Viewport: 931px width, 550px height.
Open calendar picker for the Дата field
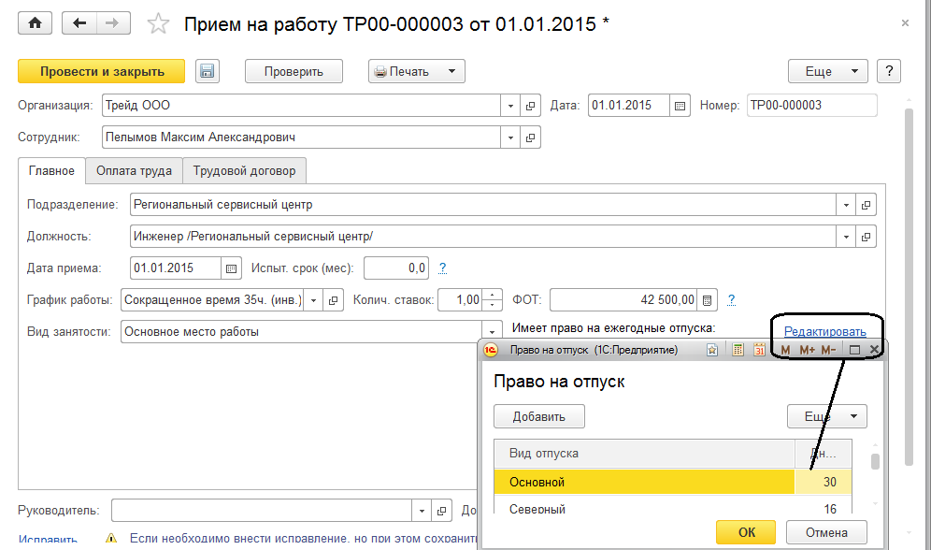point(680,106)
